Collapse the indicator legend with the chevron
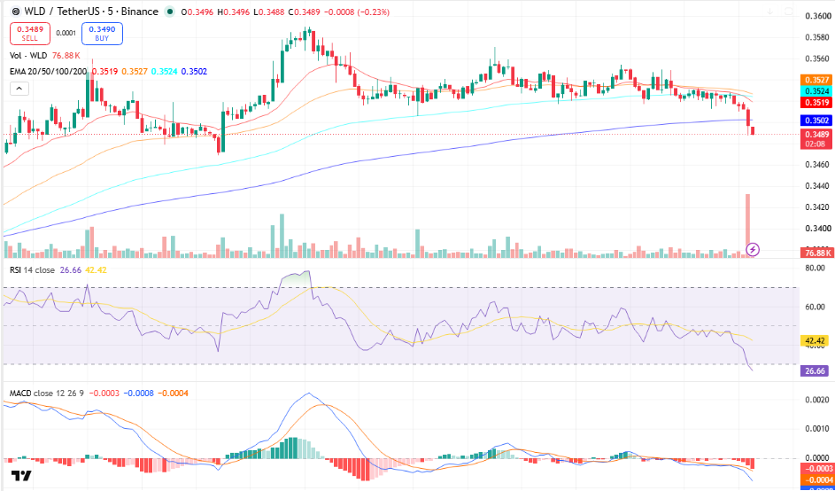Viewport: 835px width, 491px height. pyautogui.click(x=19, y=89)
